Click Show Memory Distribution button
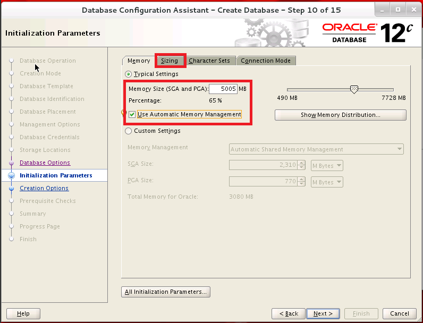 [x=340, y=115]
